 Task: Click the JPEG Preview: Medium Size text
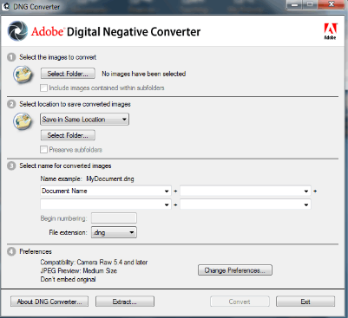[79, 271]
